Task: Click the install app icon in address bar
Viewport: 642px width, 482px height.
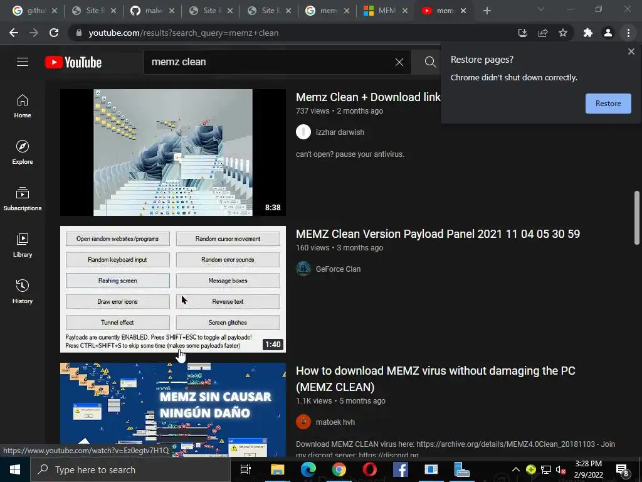Action: pyautogui.click(x=522, y=33)
